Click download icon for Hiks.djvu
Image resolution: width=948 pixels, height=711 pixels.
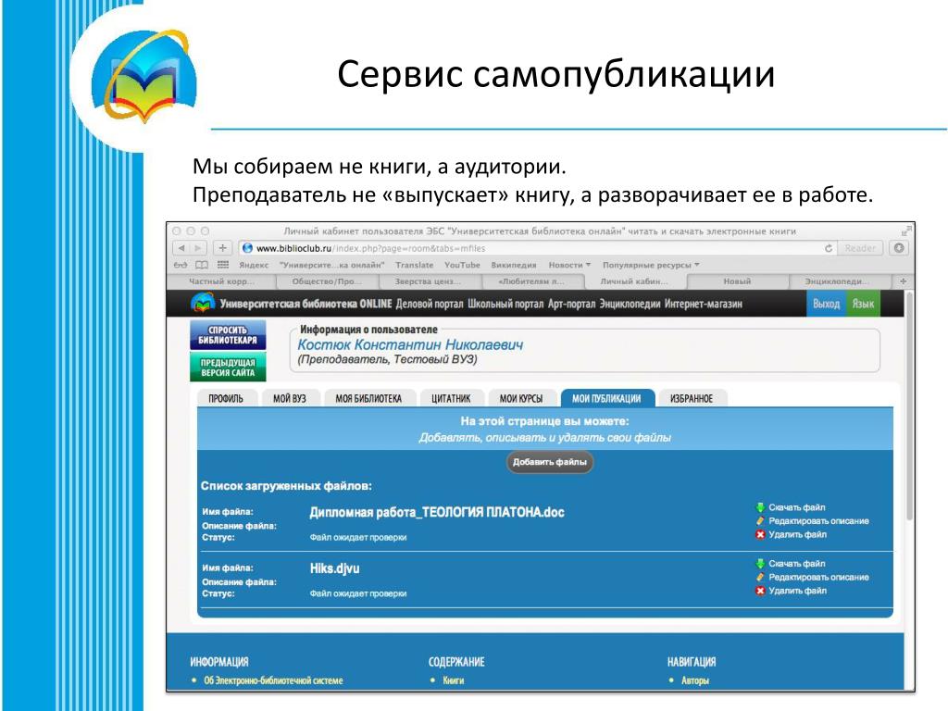coord(760,564)
